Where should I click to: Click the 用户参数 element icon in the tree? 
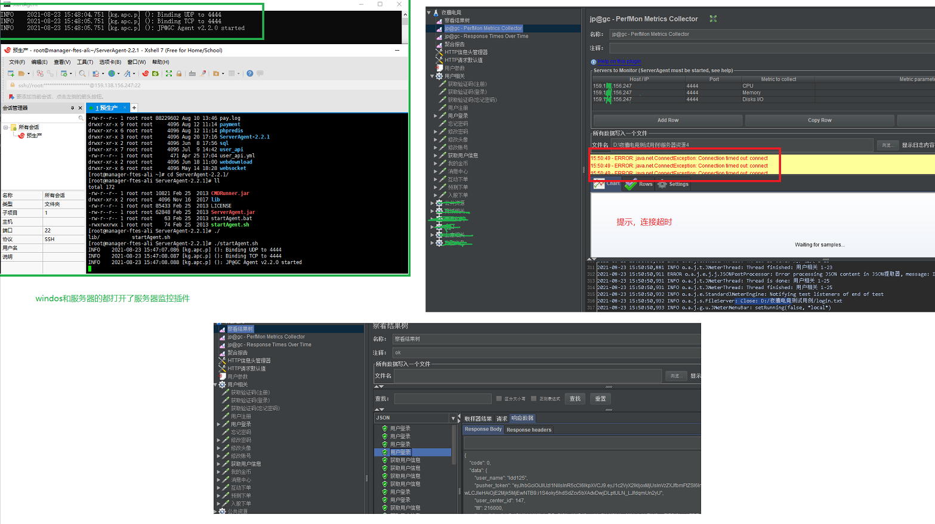tap(440, 67)
